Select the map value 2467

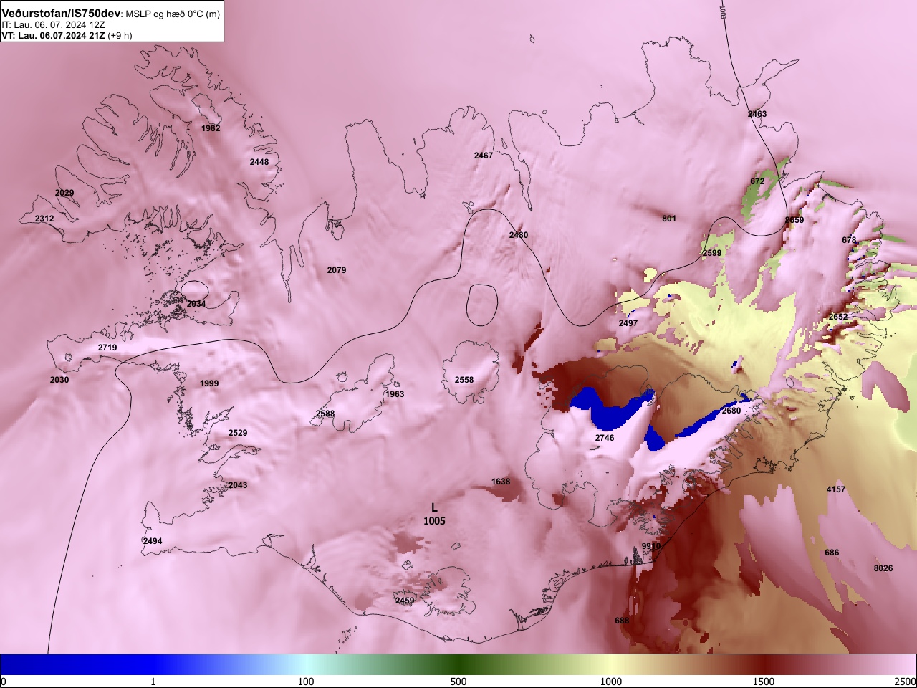(484, 156)
